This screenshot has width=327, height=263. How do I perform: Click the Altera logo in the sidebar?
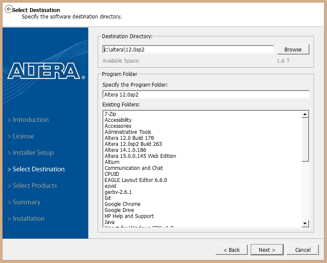[x=46, y=71]
